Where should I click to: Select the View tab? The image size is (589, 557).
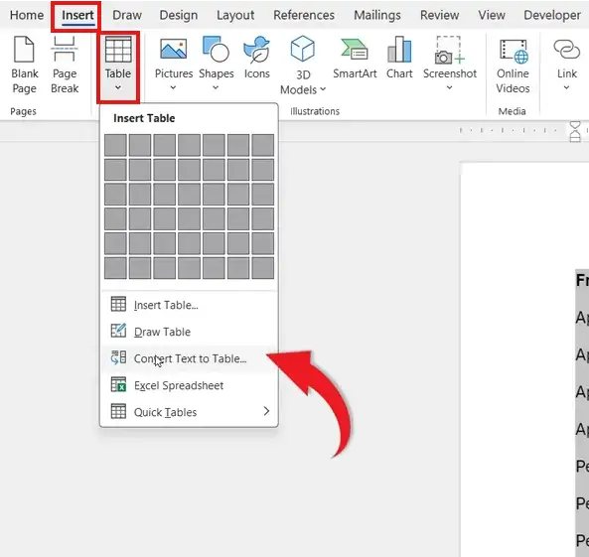pos(492,15)
